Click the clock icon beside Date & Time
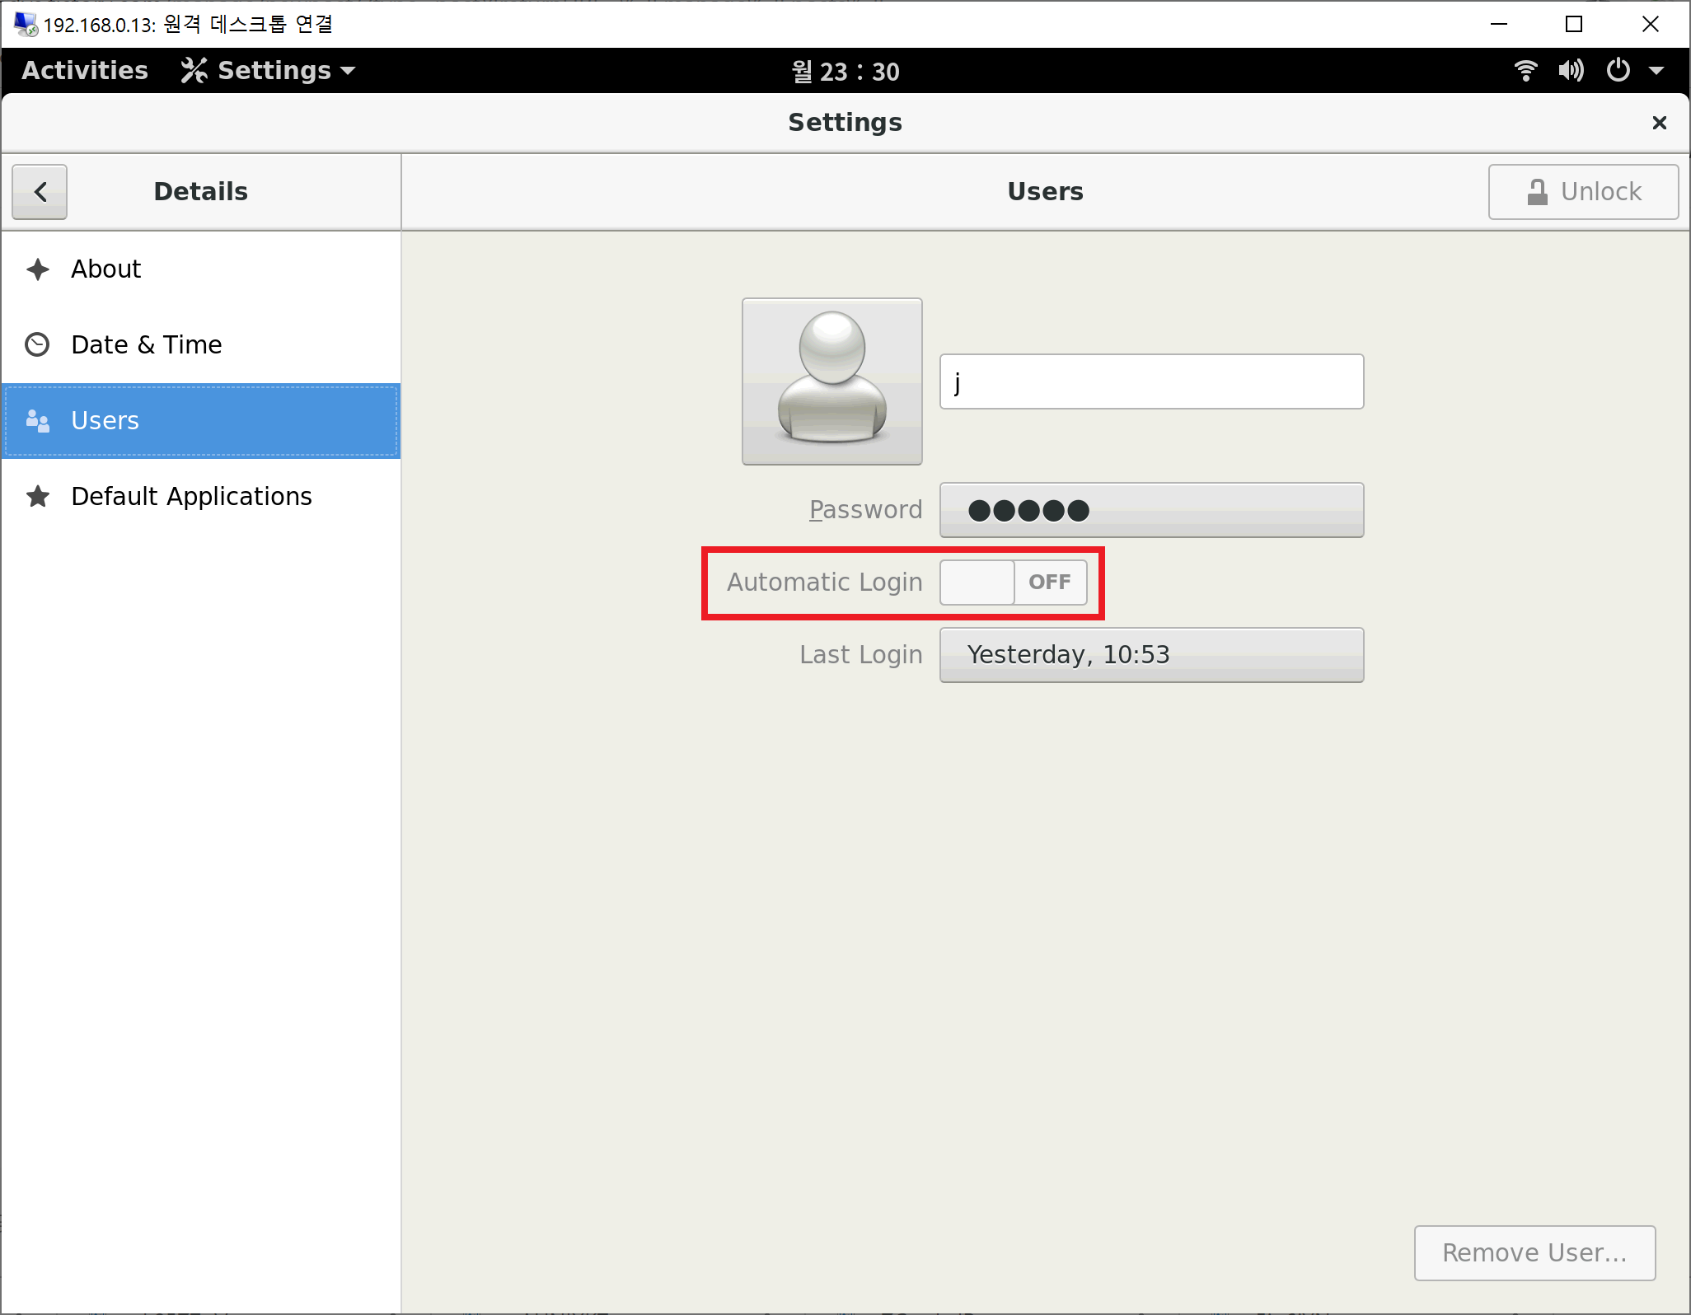This screenshot has height=1315, width=1691. [38, 344]
